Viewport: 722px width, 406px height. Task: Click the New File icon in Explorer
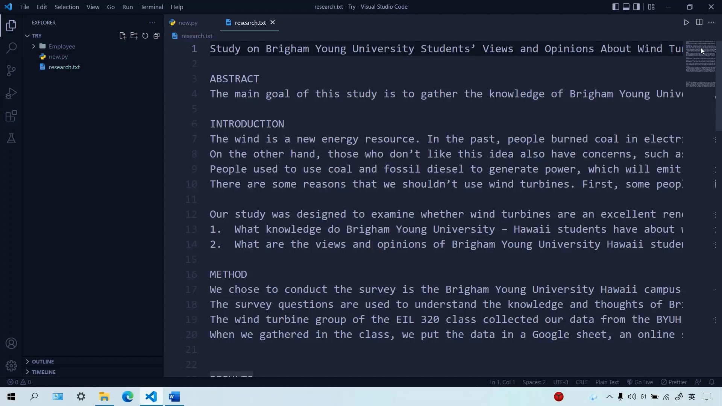123,36
